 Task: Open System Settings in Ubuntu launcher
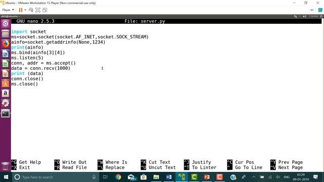pyautogui.click(x=6, y=103)
